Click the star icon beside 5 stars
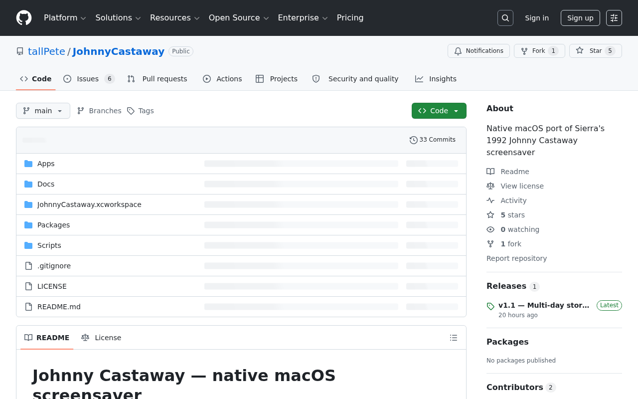 tap(490, 215)
